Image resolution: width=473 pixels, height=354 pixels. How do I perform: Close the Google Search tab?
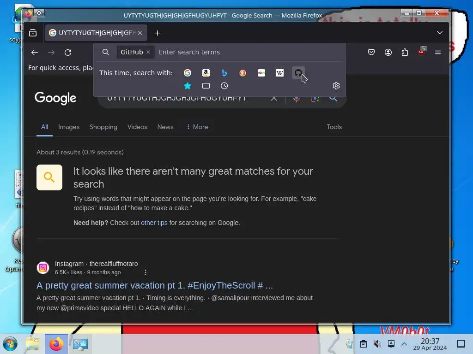pyautogui.click(x=140, y=33)
